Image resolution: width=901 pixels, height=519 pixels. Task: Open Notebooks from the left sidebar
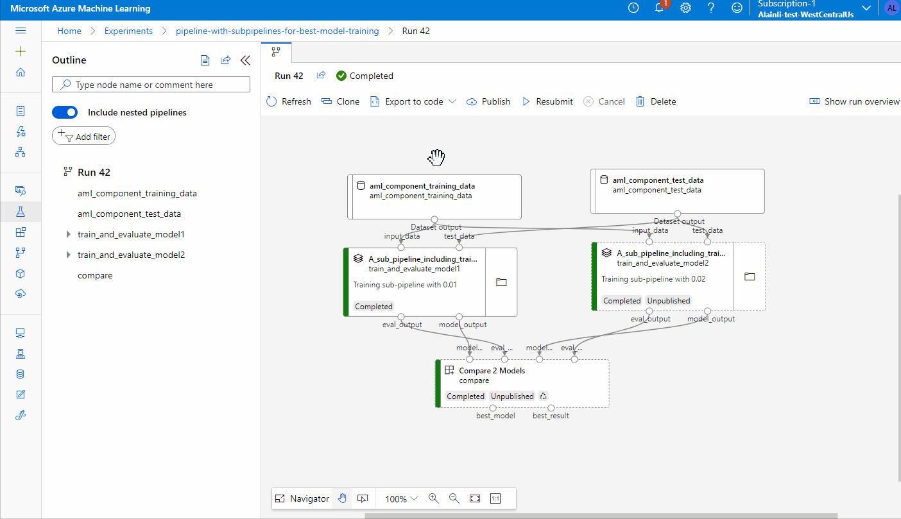[21, 111]
